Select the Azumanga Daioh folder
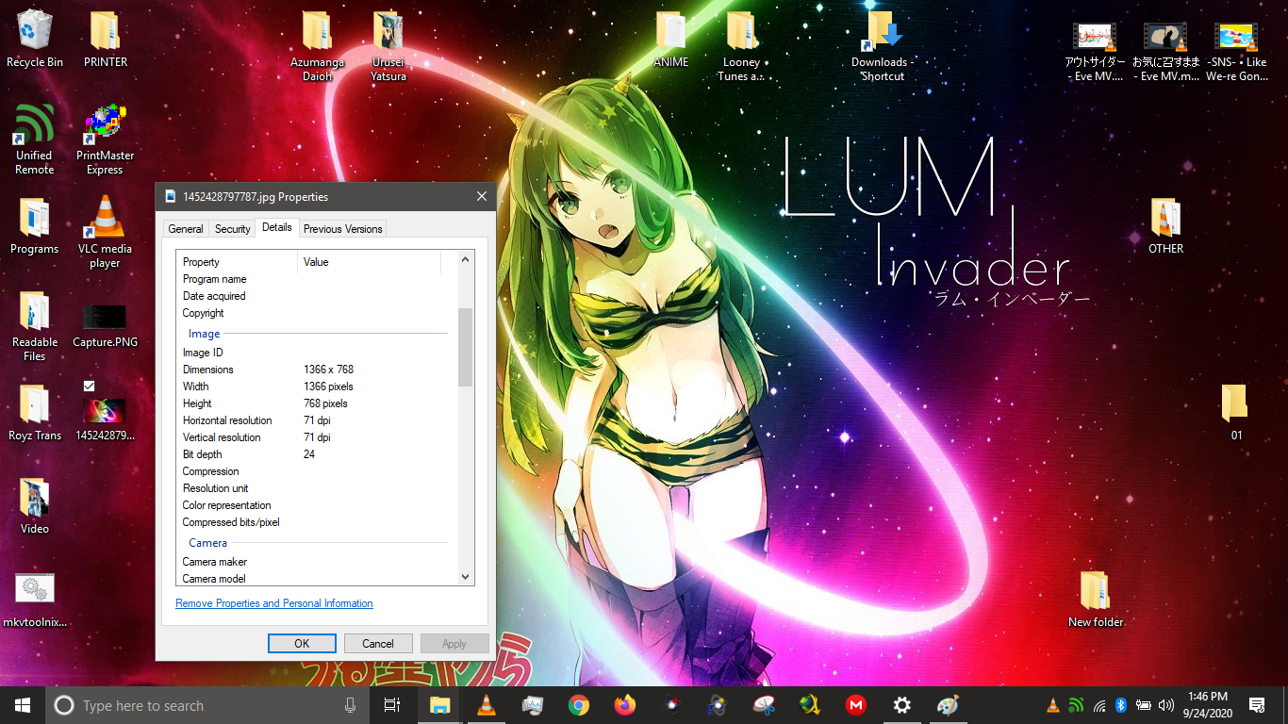This screenshot has width=1288, height=724. coord(317,46)
